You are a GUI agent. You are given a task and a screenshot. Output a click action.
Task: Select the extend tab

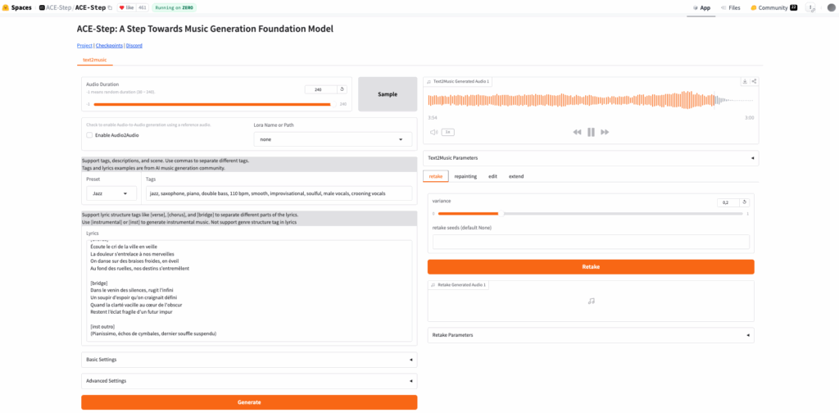(x=516, y=176)
